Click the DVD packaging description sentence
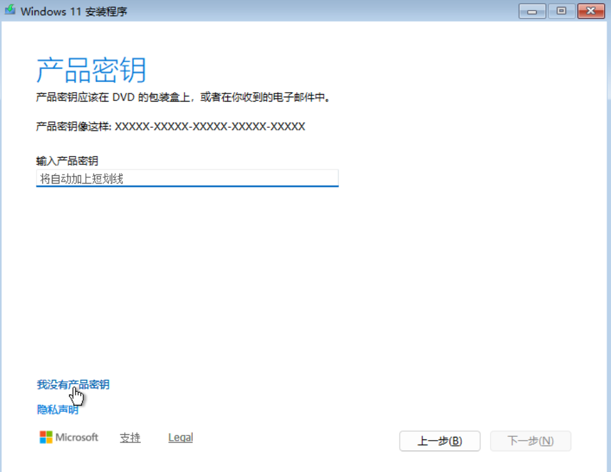The height and width of the screenshot is (472, 611). [183, 98]
